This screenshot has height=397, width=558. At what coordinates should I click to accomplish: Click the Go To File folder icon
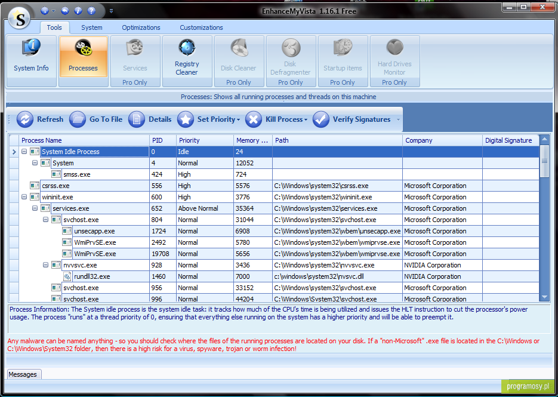pyautogui.click(x=78, y=119)
